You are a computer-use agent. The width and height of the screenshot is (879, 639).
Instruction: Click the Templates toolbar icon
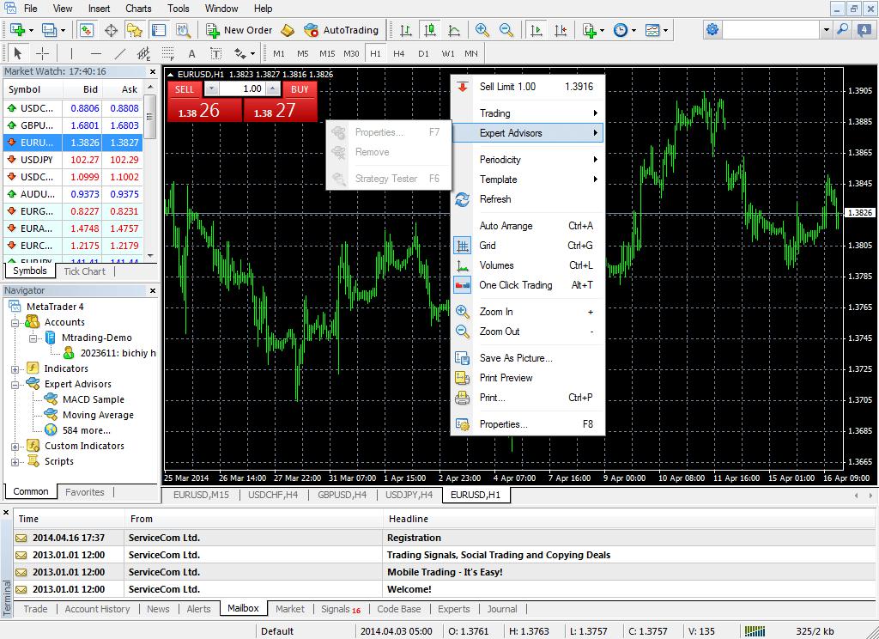click(x=652, y=30)
